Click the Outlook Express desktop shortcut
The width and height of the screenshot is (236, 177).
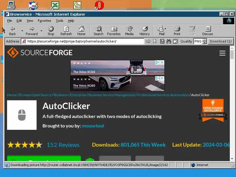[33, 5]
